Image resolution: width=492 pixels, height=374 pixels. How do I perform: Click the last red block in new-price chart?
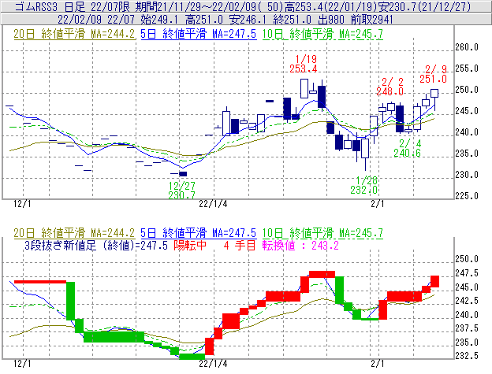[434, 281]
